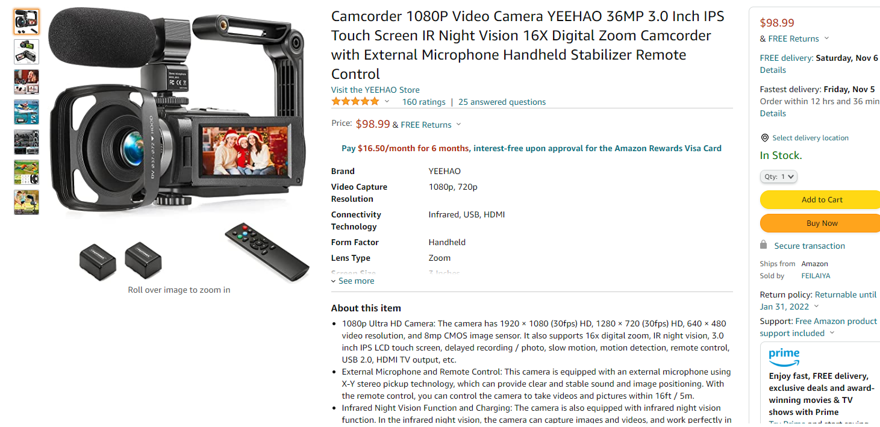Click the Prime logo
The image size is (880, 427).
784,357
